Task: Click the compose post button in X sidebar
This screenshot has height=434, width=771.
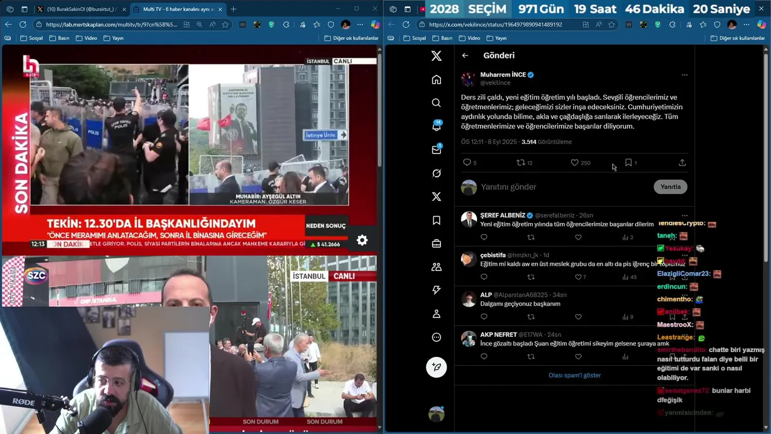Action: click(x=437, y=367)
